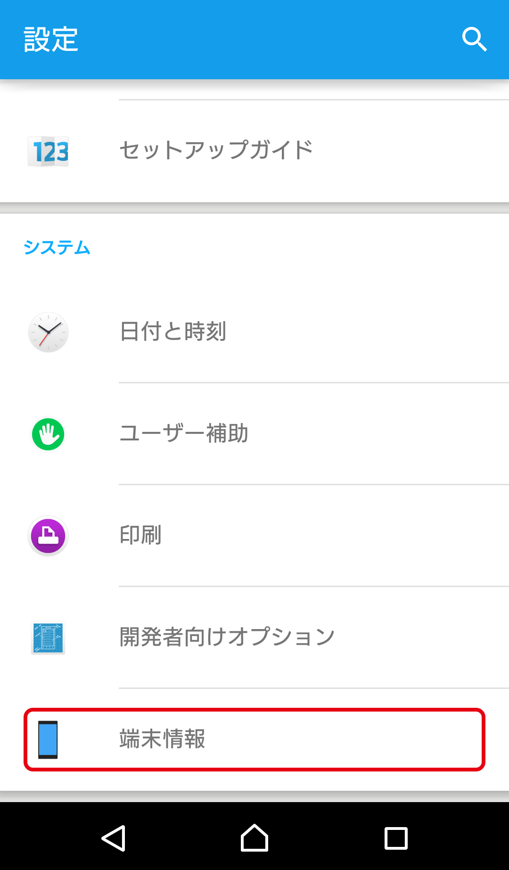Tap the システム section header
The image size is (509, 870).
pos(57,248)
